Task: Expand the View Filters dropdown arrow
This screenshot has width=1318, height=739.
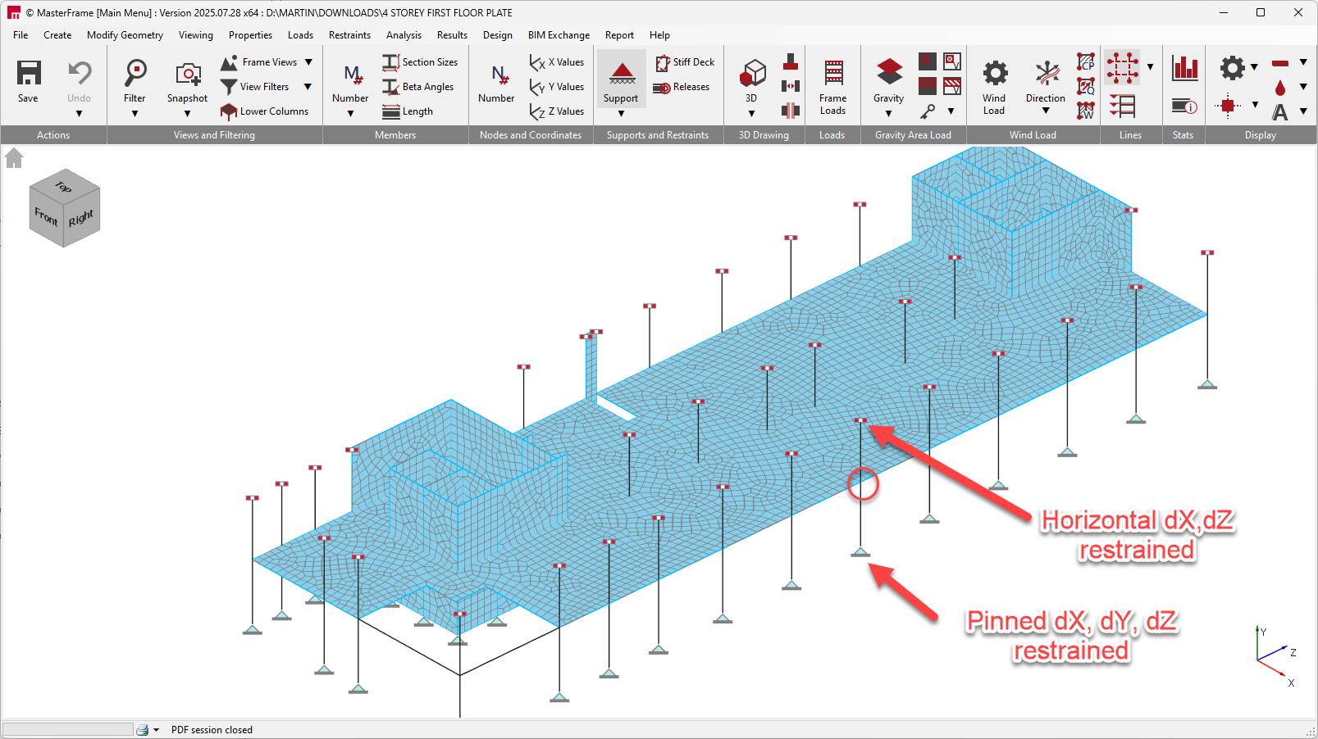Action: coord(308,87)
